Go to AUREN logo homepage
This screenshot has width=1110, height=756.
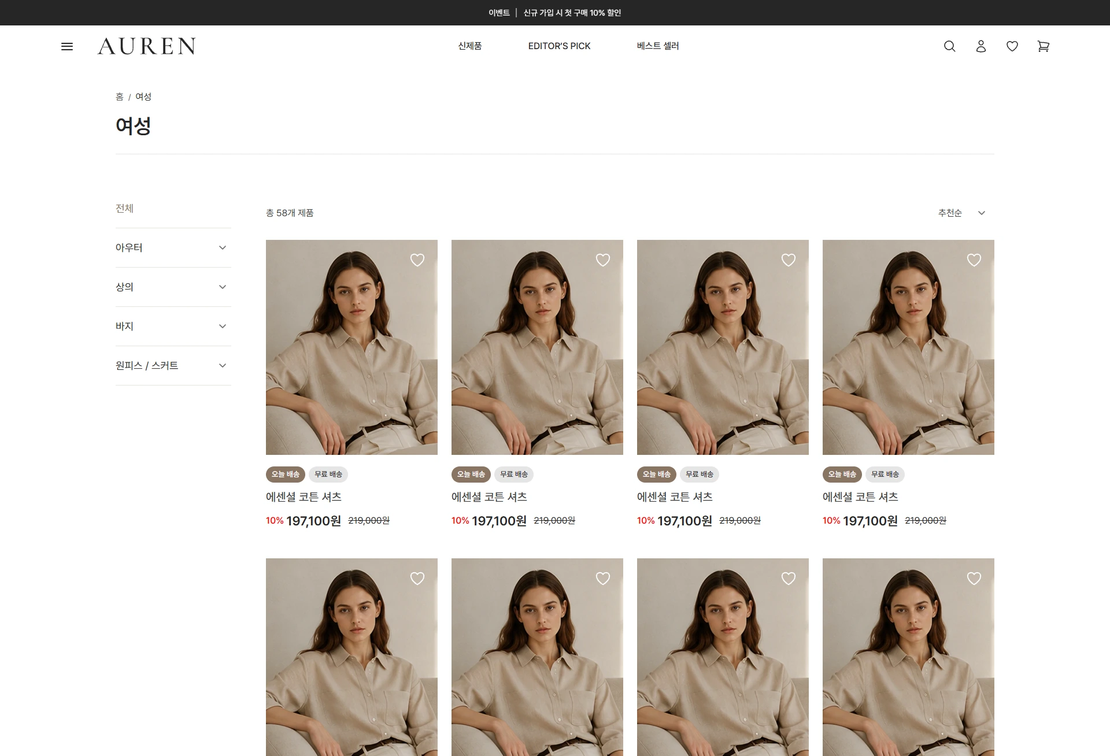[147, 46]
